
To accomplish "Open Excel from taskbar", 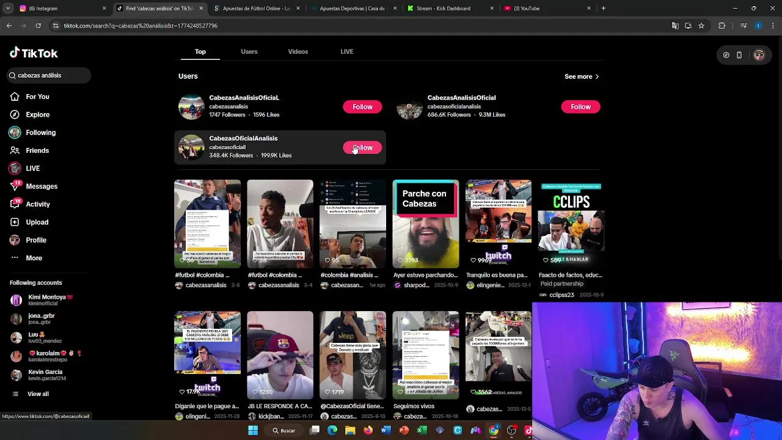I will [x=422, y=431].
